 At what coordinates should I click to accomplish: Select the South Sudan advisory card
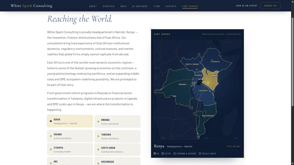117,149
